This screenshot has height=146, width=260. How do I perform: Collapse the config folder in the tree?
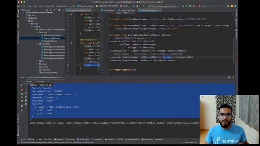(37, 32)
